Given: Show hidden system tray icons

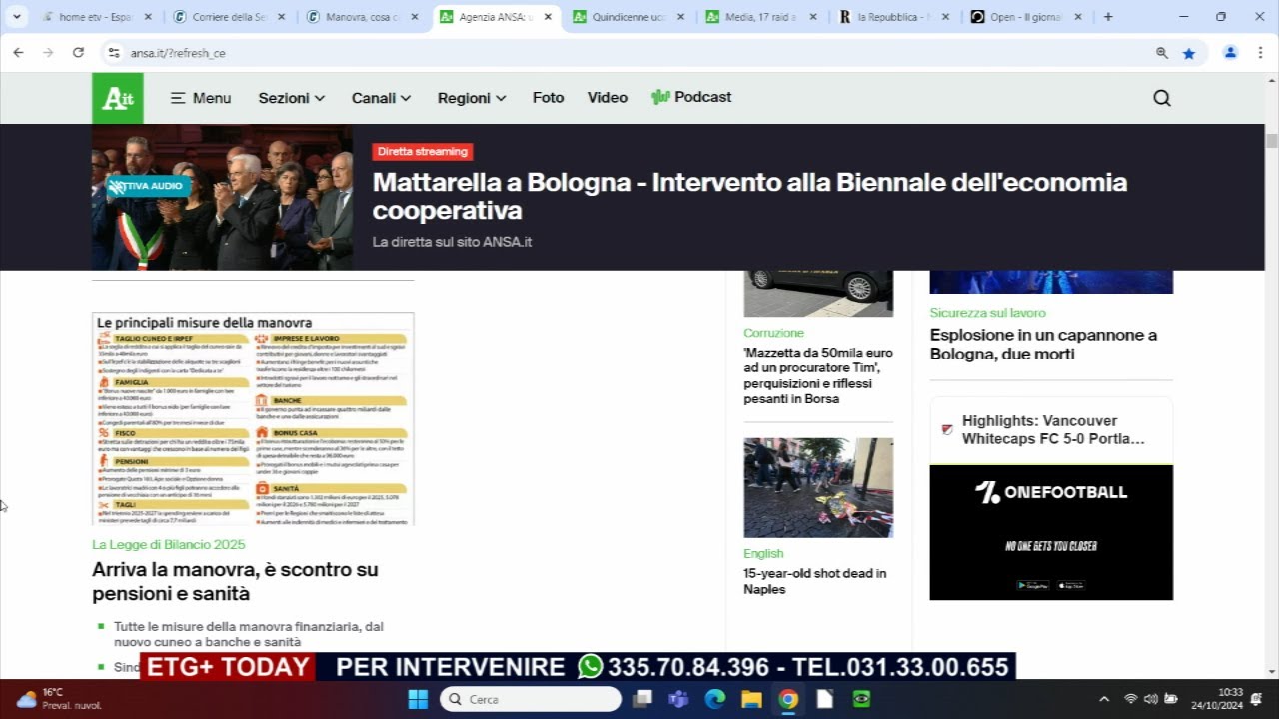Looking at the screenshot, I should pyautogui.click(x=1104, y=699).
